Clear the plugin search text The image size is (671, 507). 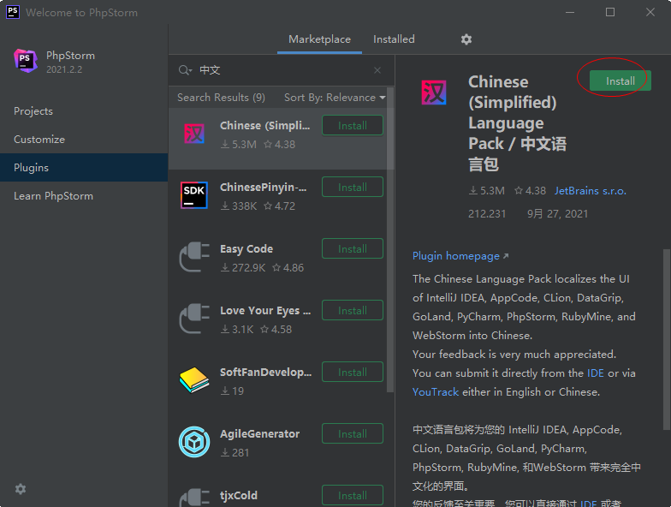[377, 70]
